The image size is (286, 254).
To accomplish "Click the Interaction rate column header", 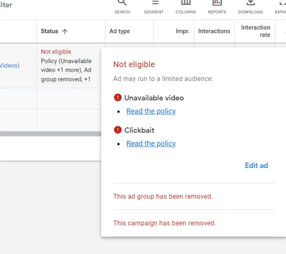I will point(256,31).
